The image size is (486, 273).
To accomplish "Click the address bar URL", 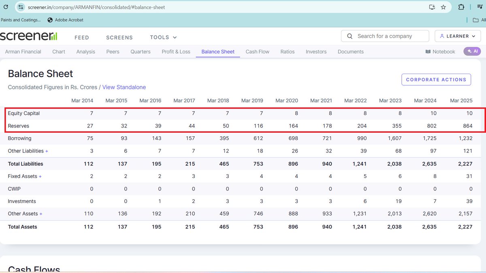I will 96,7.
